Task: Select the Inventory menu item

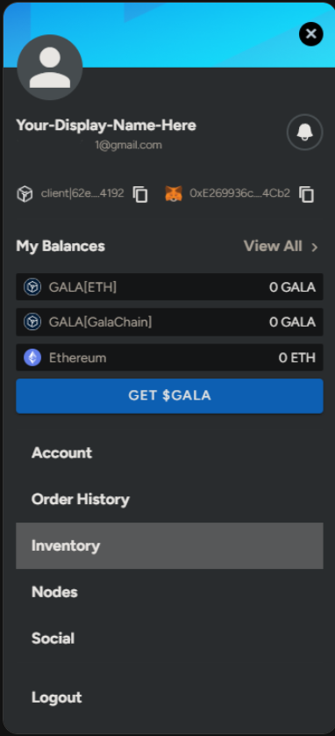Action: coord(169,545)
